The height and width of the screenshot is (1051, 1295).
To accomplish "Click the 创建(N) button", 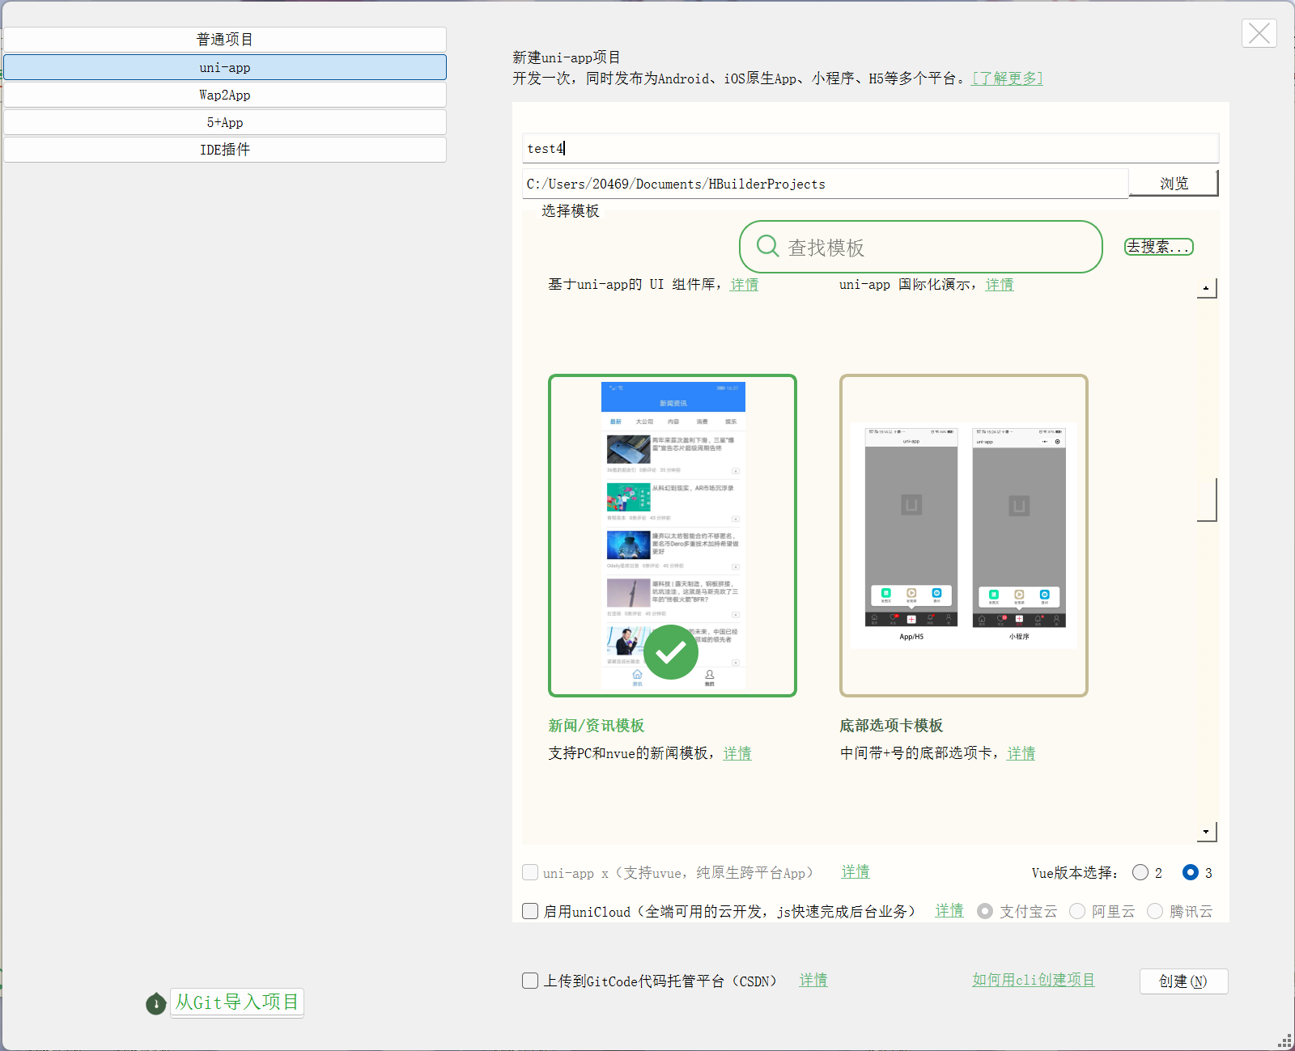I will coord(1183,981).
